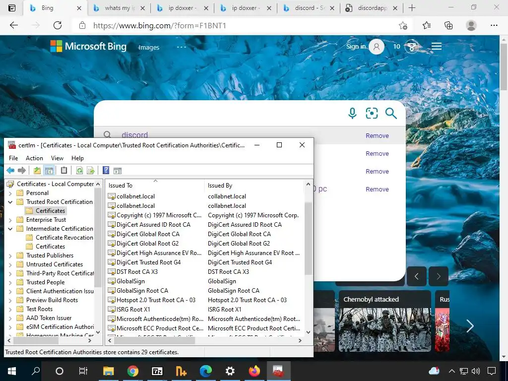Screen dimensions: 508x381
Task: Go back using certlm toolbar arrow
Action: (10, 171)
